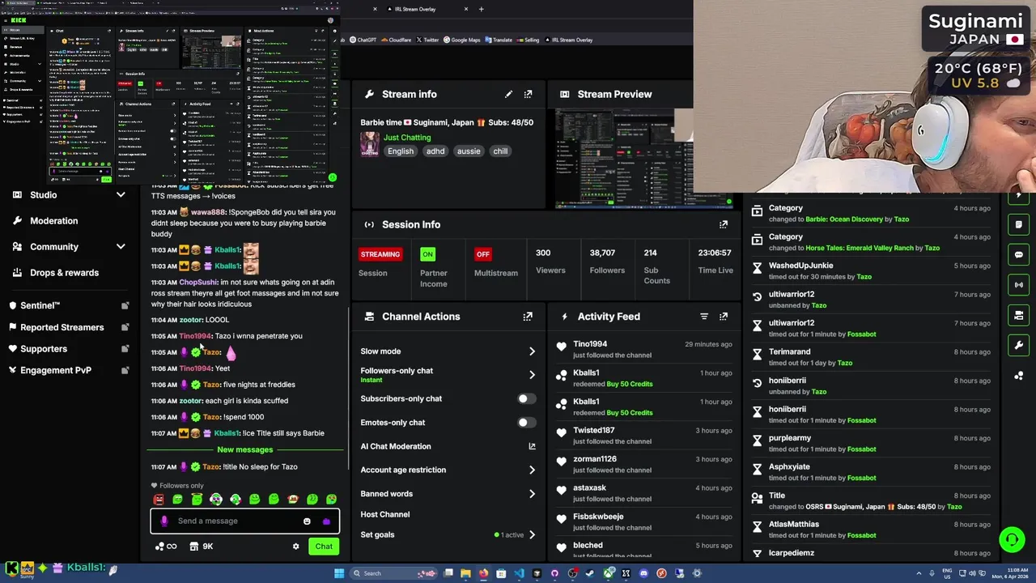Click the wrench icon in right sidebar
Image resolution: width=1036 pixels, height=583 pixels.
[x=1019, y=345]
